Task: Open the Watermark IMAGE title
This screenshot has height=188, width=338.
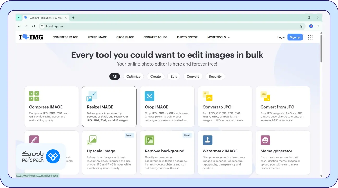Action: coord(220,151)
